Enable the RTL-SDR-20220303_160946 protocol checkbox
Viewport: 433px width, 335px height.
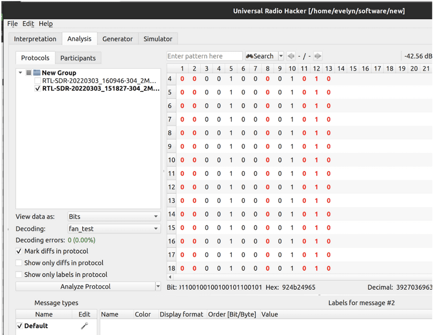38,81
